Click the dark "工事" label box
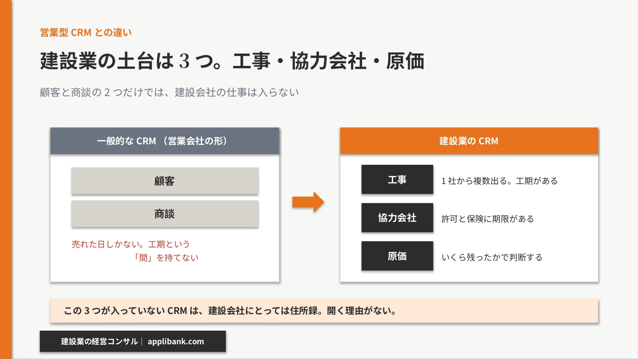Screen dimensions: 638x359 pos(397,179)
